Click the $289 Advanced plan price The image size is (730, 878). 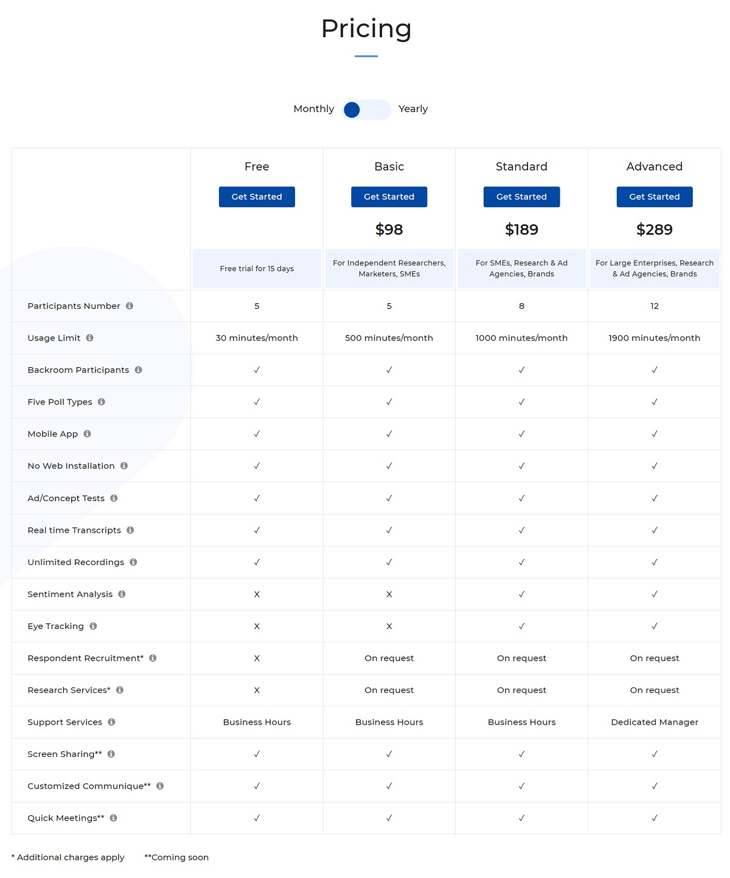[654, 230]
